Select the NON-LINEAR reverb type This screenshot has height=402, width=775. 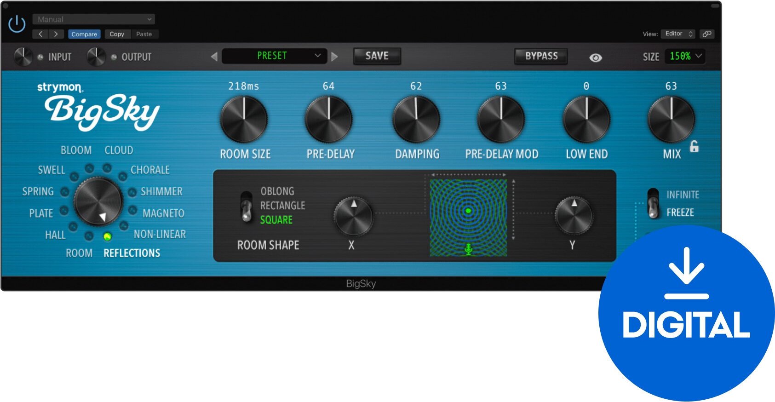[x=160, y=235]
